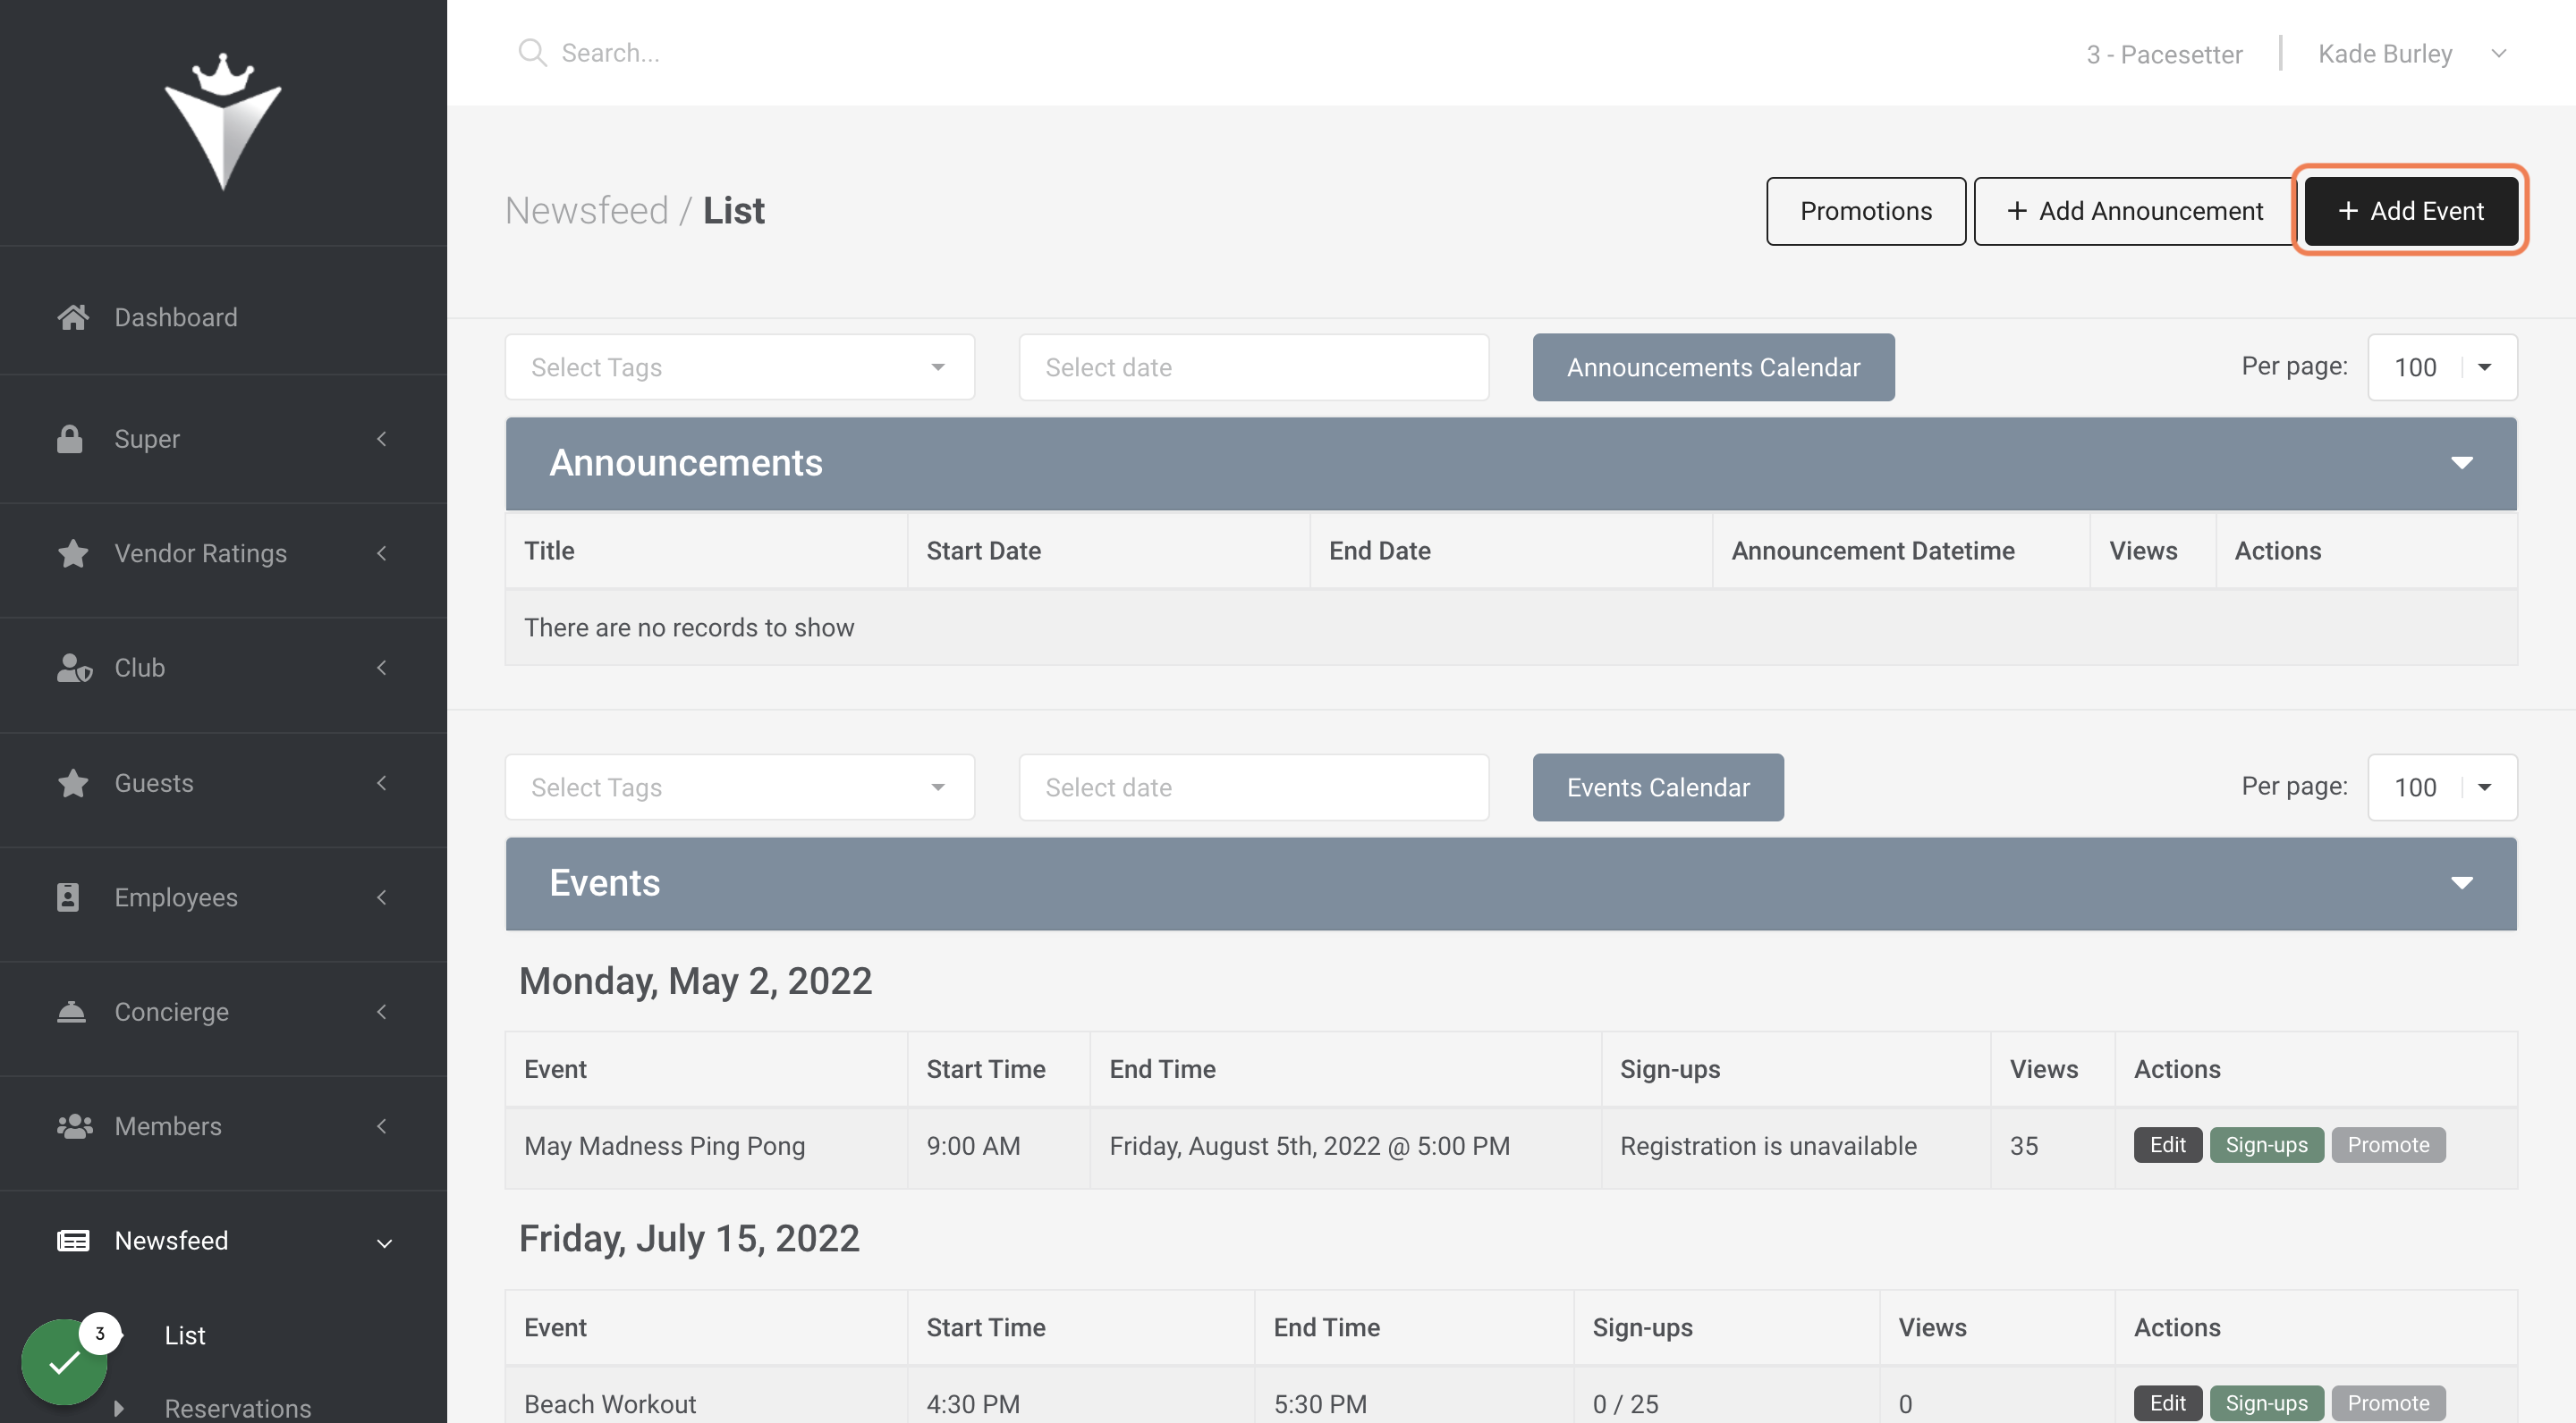Click the Announcements Select date field
The width and height of the screenshot is (2576, 1423).
[x=1254, y=366]
